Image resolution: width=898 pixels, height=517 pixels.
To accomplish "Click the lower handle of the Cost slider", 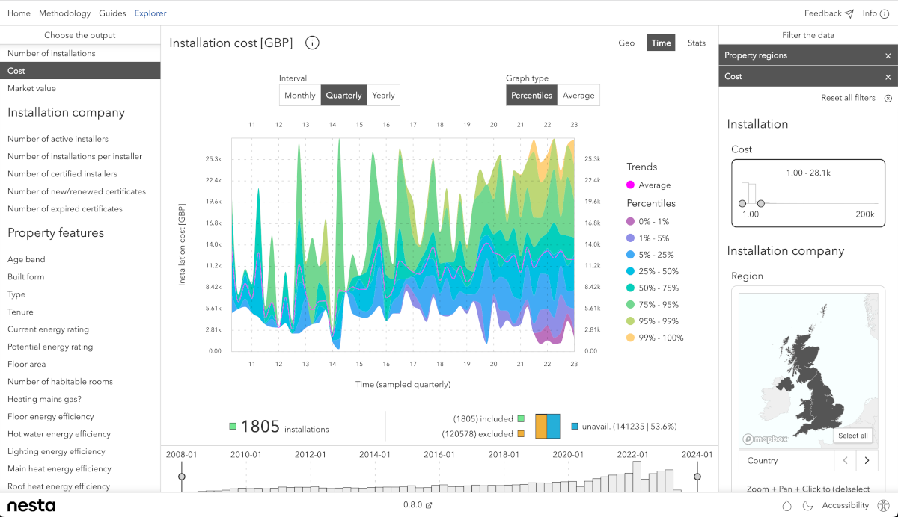I will coord(742,203).
